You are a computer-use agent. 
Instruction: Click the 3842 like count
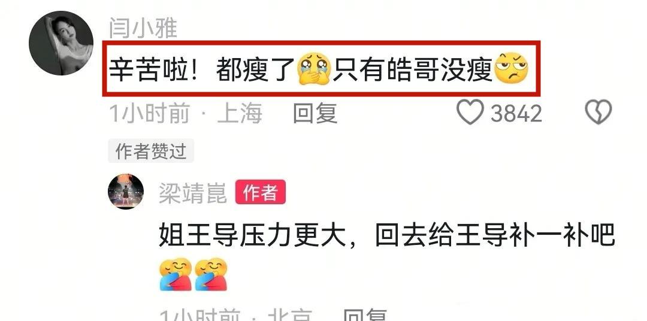tap(516, 113)
